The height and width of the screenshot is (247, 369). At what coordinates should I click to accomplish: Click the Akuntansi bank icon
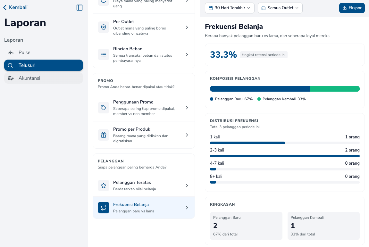point(11,78)
